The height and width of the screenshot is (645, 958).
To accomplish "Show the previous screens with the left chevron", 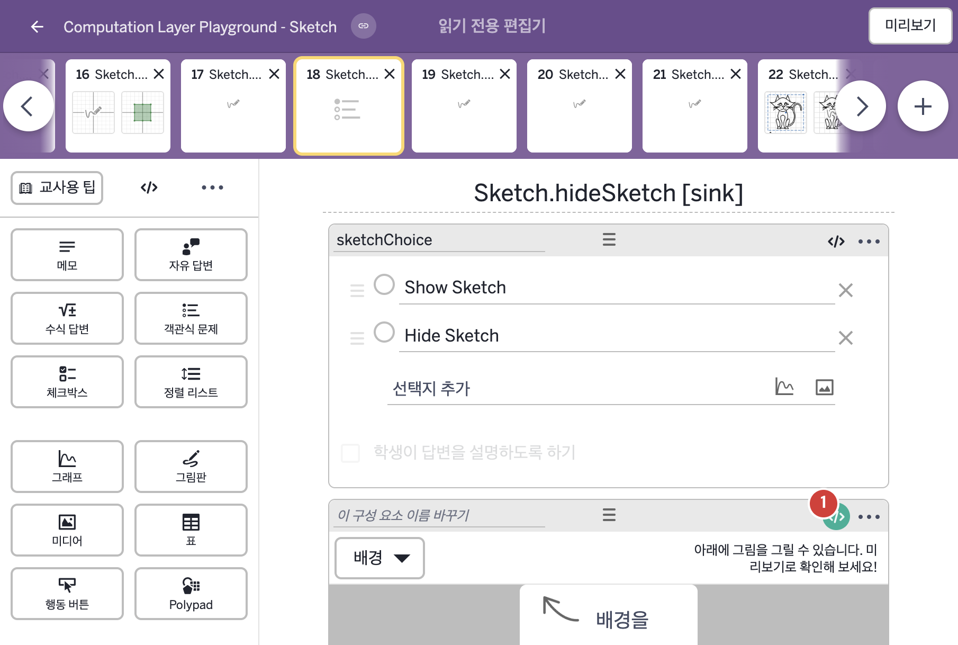I will pyautogui.click(x=29, y=106).
